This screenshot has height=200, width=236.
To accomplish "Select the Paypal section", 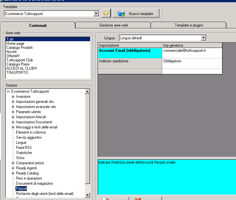I will (21, 188).
